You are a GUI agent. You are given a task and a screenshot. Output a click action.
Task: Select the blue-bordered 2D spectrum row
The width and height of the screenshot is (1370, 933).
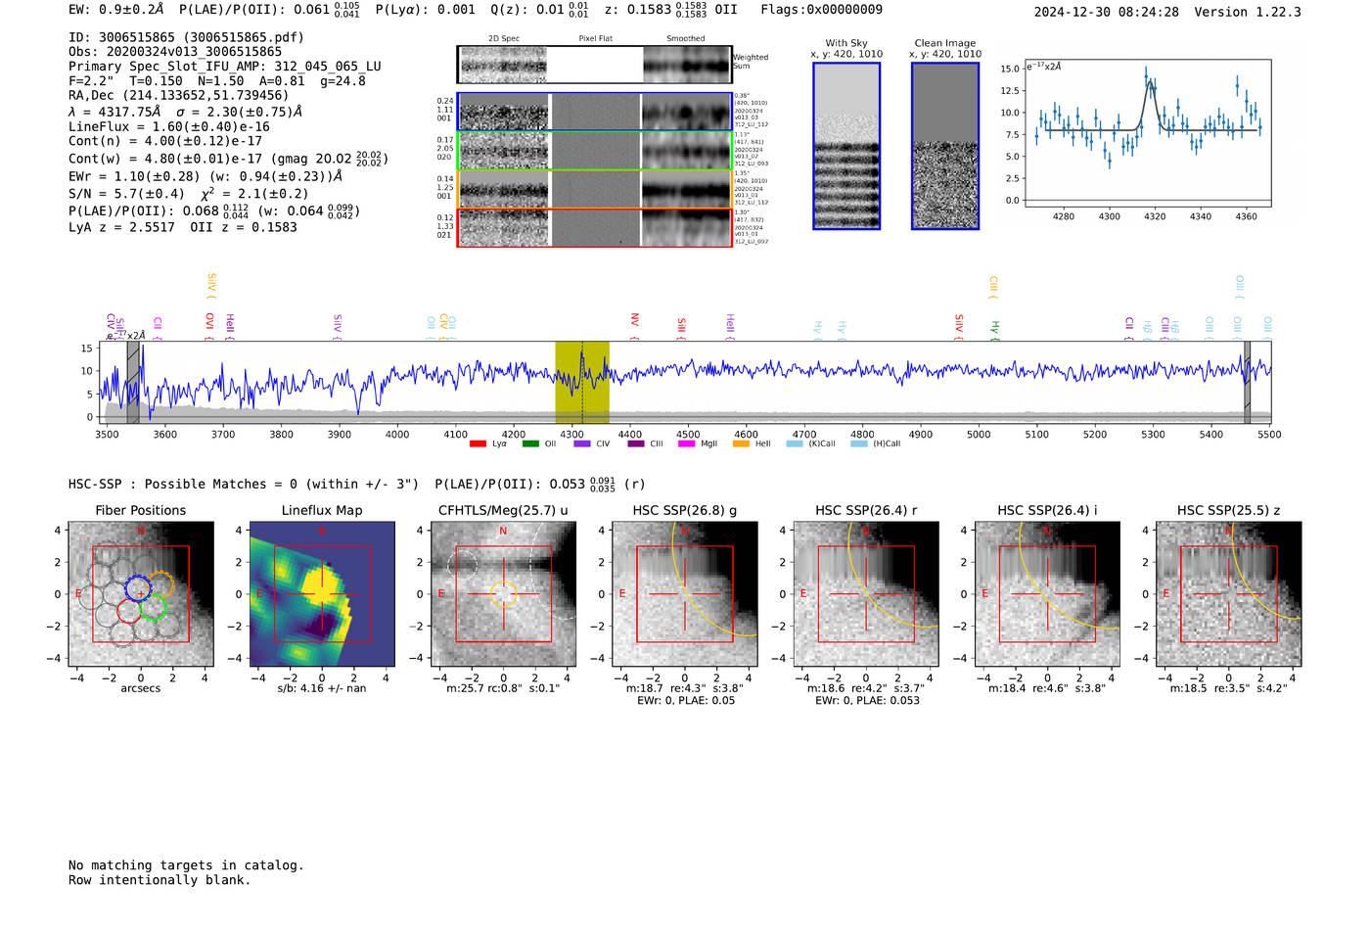(x=594, y=112)
